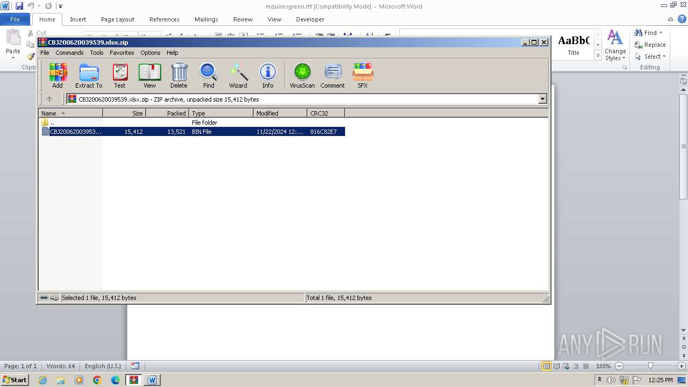Viewport: 688px width, 387px height.
Task: Sort by the CRC32 column header
Action: click(326, 113)
